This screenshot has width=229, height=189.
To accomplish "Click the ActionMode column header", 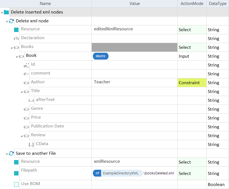I will point(192,4).
